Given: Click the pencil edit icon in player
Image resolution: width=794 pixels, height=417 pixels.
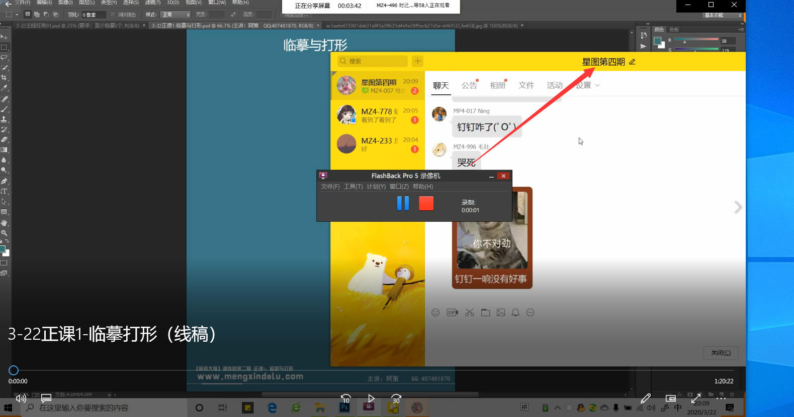Looking at the screenshot, I should click(646, 399).
